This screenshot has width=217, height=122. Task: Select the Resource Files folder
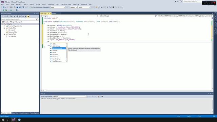[x=13, y=32]
